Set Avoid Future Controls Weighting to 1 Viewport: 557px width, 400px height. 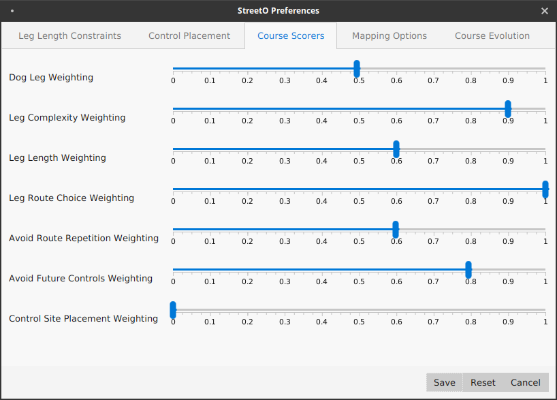(545, 270)
